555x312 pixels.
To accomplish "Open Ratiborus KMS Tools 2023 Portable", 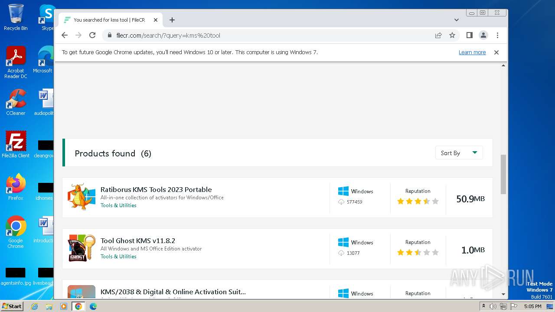I will pyautogui.click(x=156, y=189).
